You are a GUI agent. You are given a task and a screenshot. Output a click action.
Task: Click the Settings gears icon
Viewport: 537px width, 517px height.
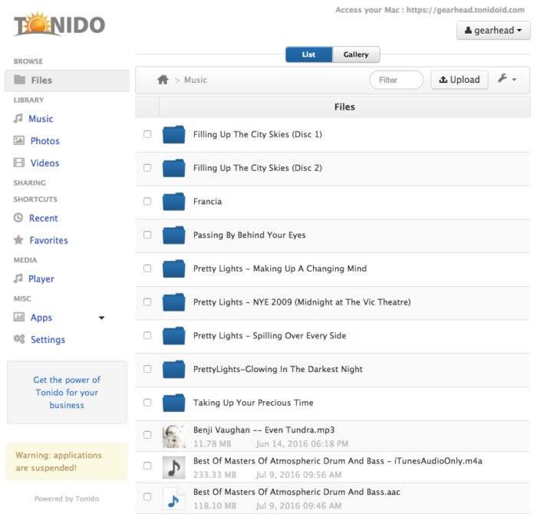[19, 340]
